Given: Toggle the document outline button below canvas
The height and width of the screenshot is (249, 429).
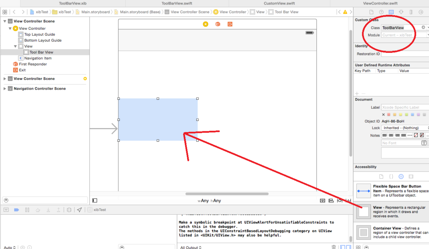Looking at the screenshot, I should point(95,200).
